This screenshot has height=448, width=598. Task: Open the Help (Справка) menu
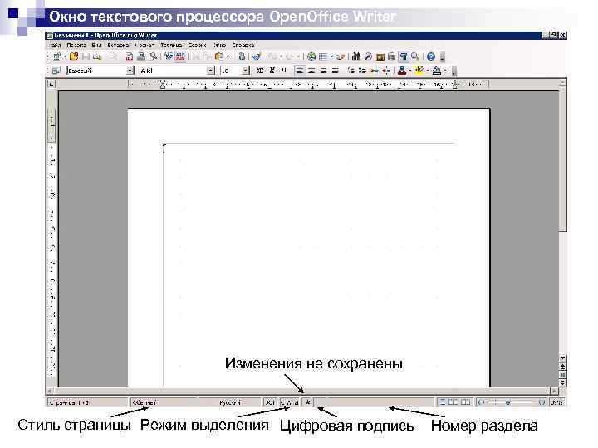tap(243, 45)
